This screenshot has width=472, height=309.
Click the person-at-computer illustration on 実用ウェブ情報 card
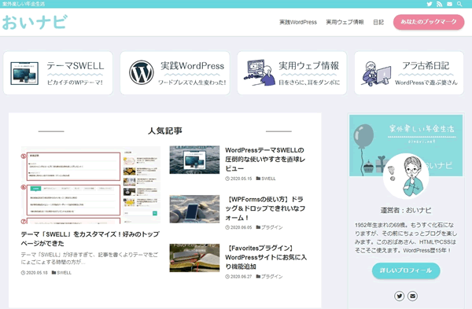click(260, 72)
